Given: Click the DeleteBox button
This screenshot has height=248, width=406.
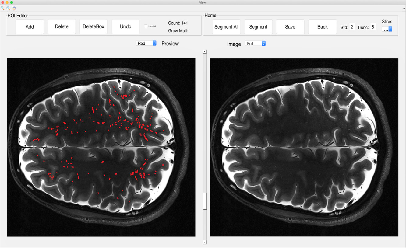Looking at the screenshot, I should point(94,27).
